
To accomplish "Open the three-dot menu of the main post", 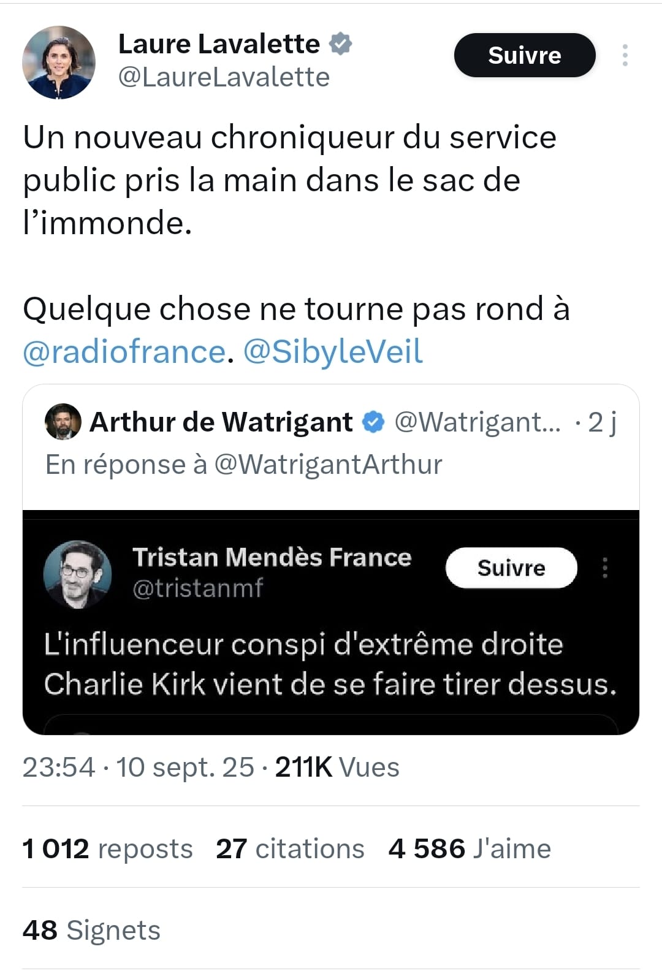I will tap(625, 55).
